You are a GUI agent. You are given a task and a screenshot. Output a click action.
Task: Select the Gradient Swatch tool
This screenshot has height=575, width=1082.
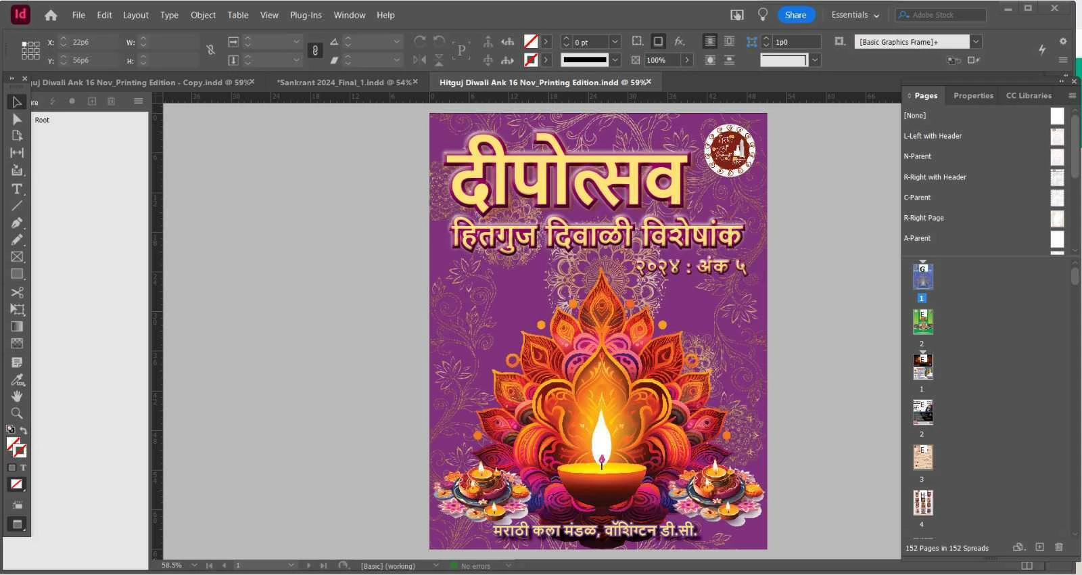[17, 327]
